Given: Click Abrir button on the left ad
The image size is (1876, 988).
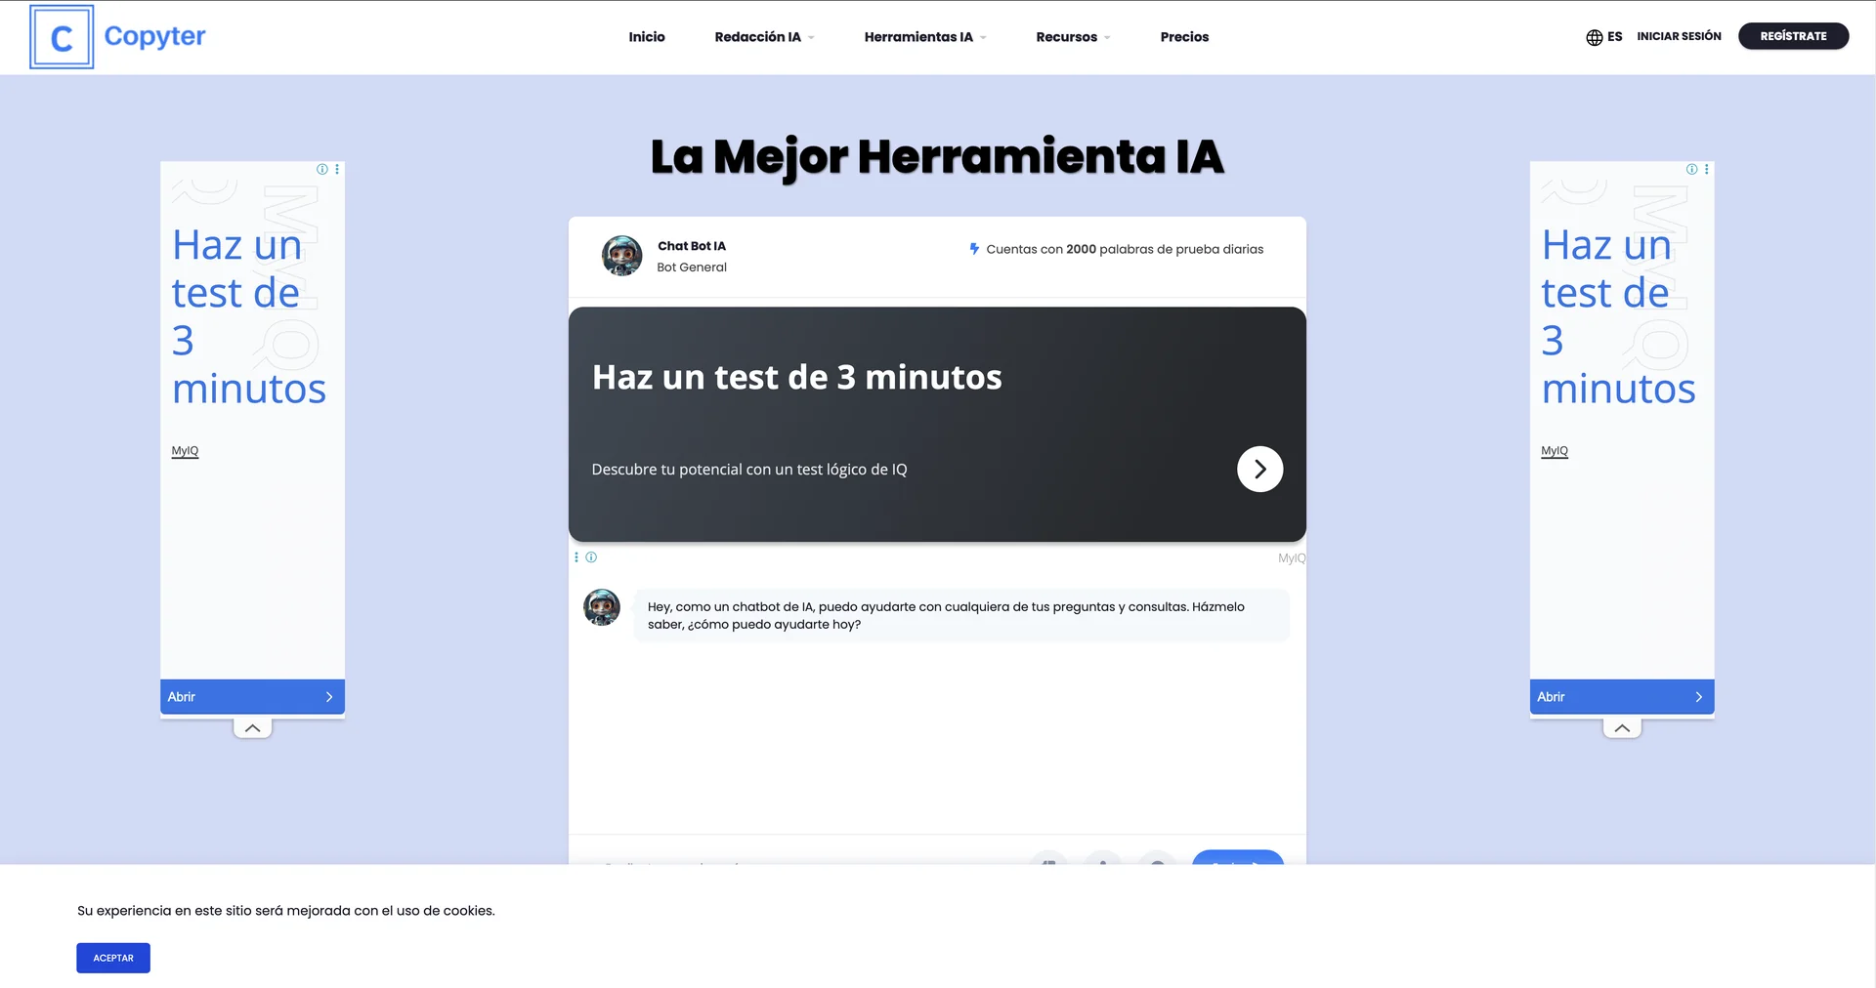Looking at the screenshot, I should tap(252, 697).
